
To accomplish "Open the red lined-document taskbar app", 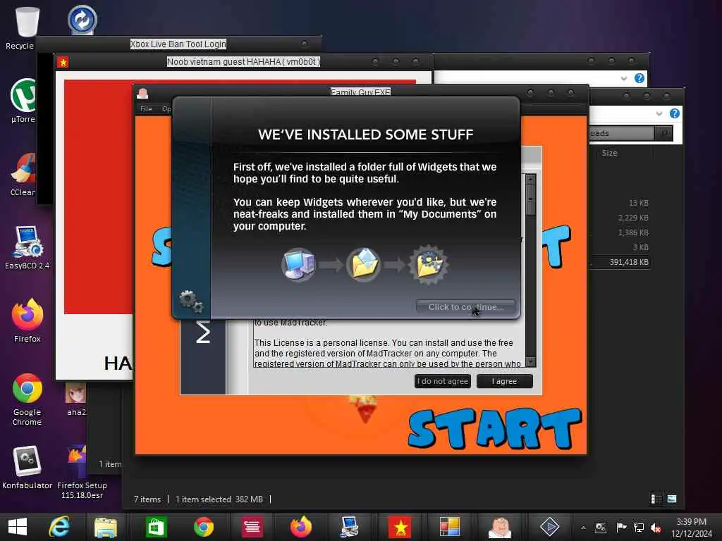I will point(252,527).
